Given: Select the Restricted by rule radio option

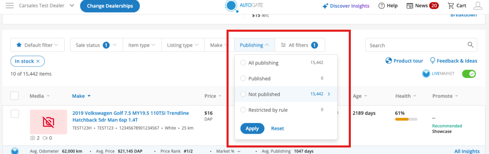Looking at the screenshot, I should click(x=243, y=110).
